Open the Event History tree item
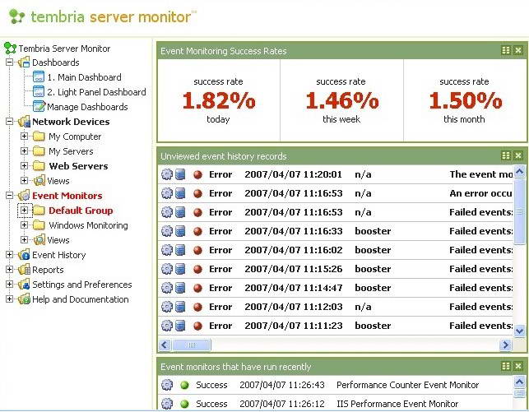529x412 pixels. [58, 255]
